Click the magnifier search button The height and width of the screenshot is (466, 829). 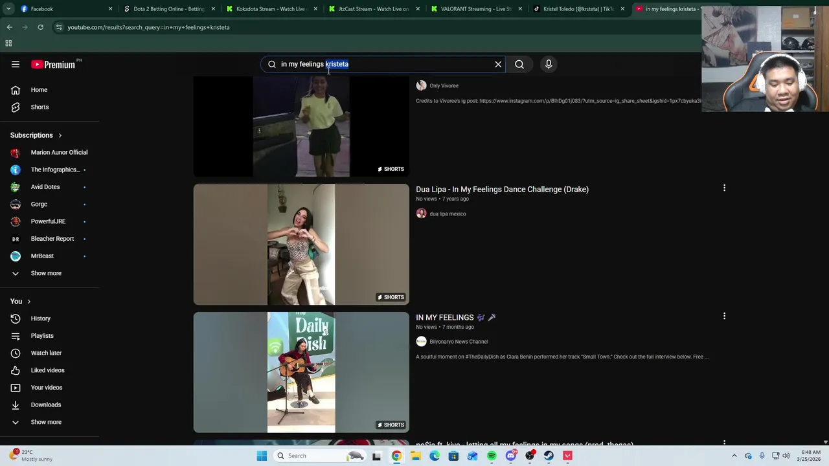coord(519,64)
